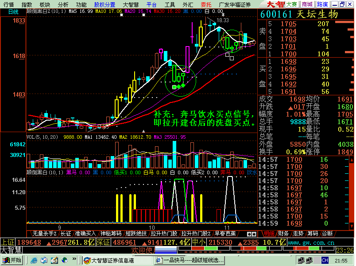Viewport: 356px width, 266px height.
Task: Switch to the 拉升热门股Z indicator tab
Action: click(x=196, y=234)
